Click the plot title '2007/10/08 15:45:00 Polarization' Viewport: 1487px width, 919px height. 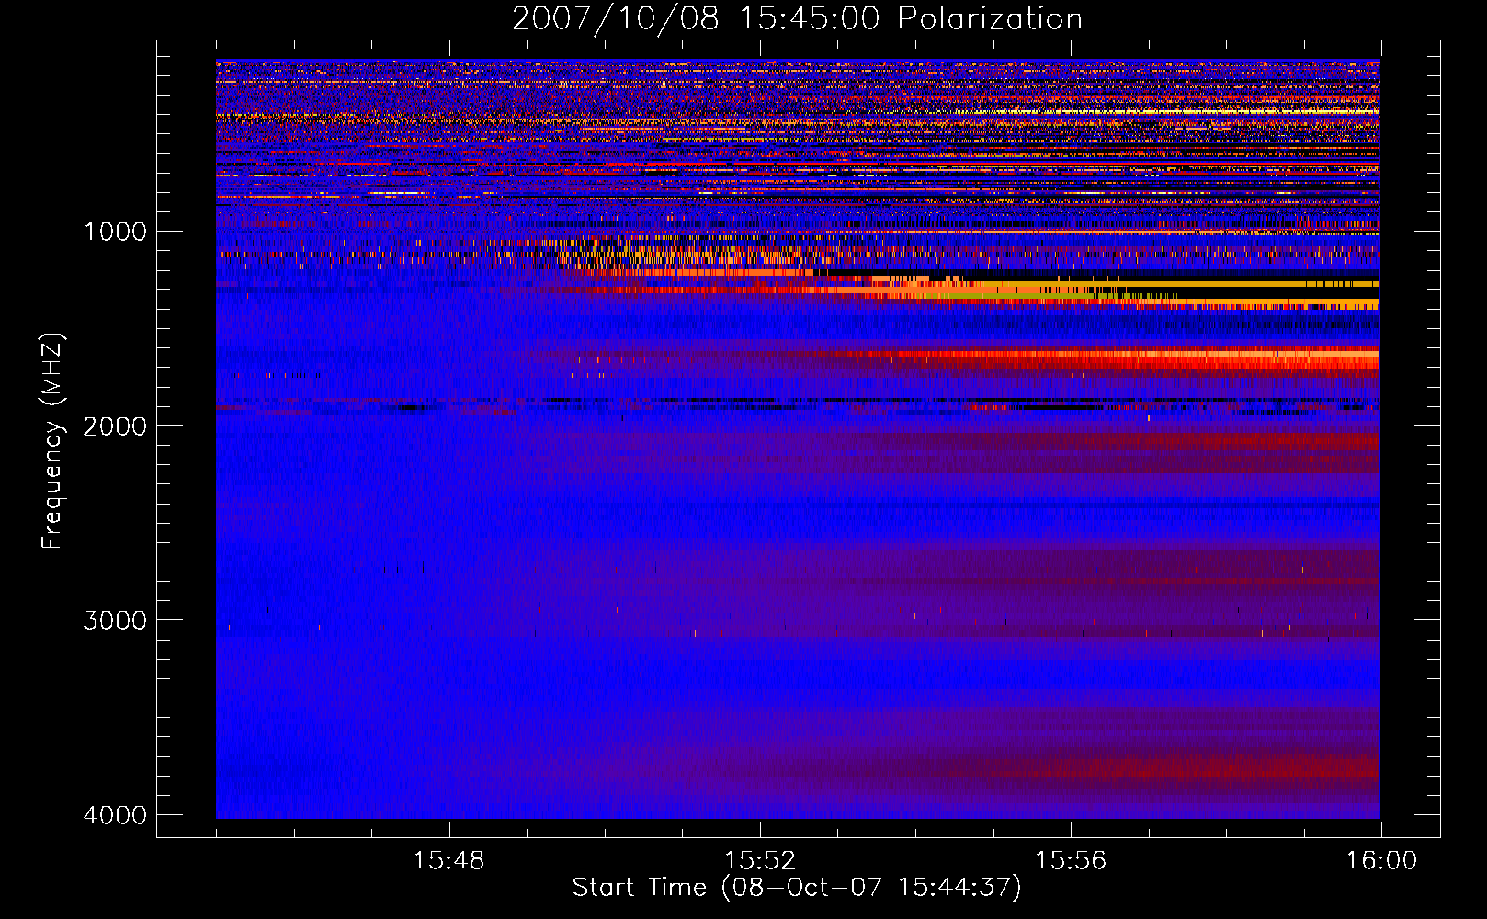tap(797, 18)
